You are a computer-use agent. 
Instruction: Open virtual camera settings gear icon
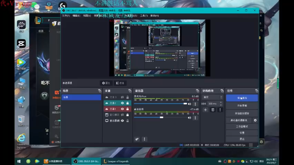coord(255,120)
